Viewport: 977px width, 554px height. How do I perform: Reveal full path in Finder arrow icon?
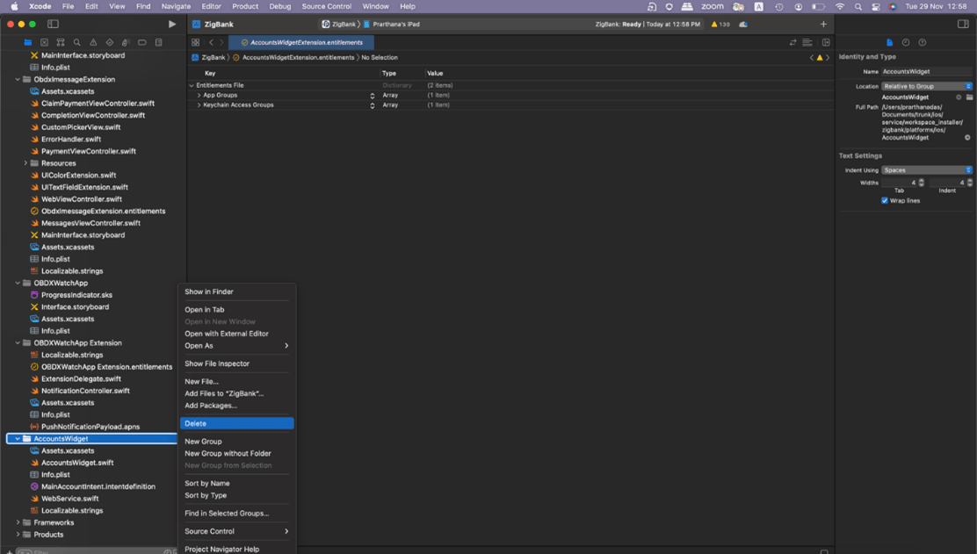967,138
